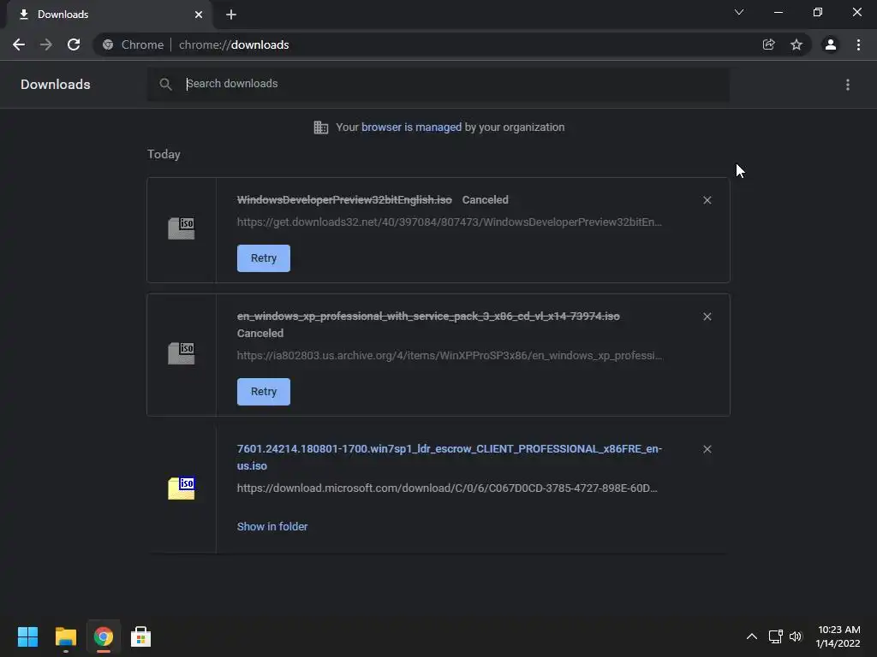Click the Windows XP ISO file icon
Image resolution: width=877 pixels, height=657 pixels.
click(x=182, y=353)
